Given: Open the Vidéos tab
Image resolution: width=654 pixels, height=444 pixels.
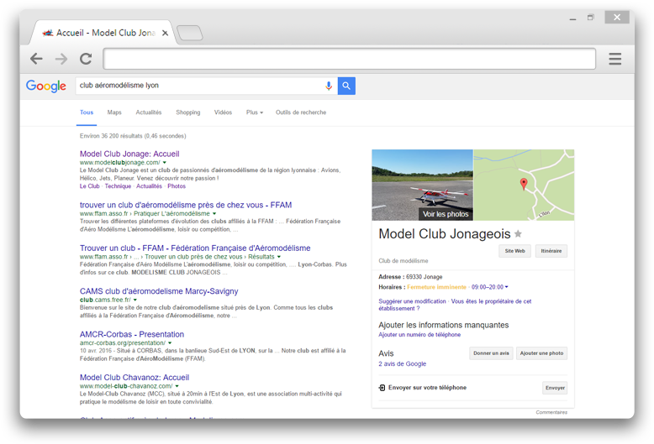Looking at the screenshot, I should [223, 112].
